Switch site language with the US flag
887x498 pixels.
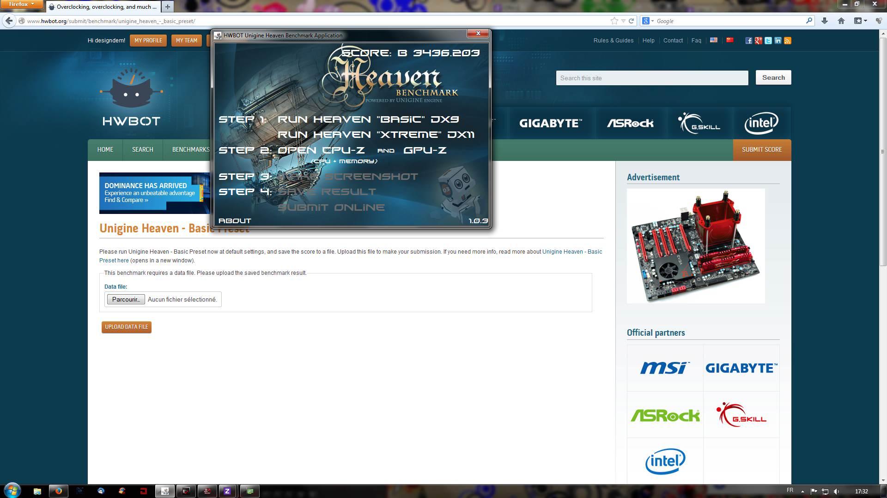[714, 40]
